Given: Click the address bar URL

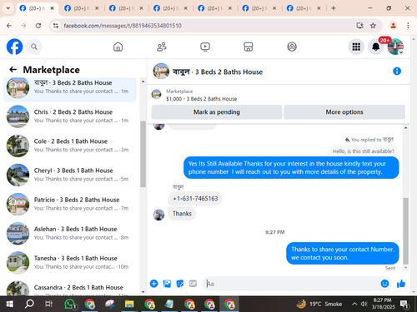Looking at the screenshot, I should click(x=123, y=26).
